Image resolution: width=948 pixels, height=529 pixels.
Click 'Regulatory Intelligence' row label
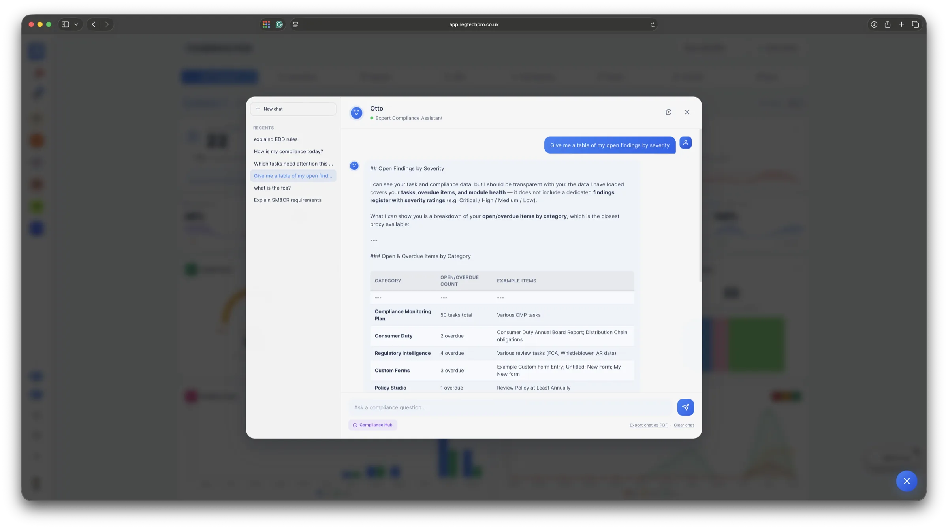tap(403, 353)
